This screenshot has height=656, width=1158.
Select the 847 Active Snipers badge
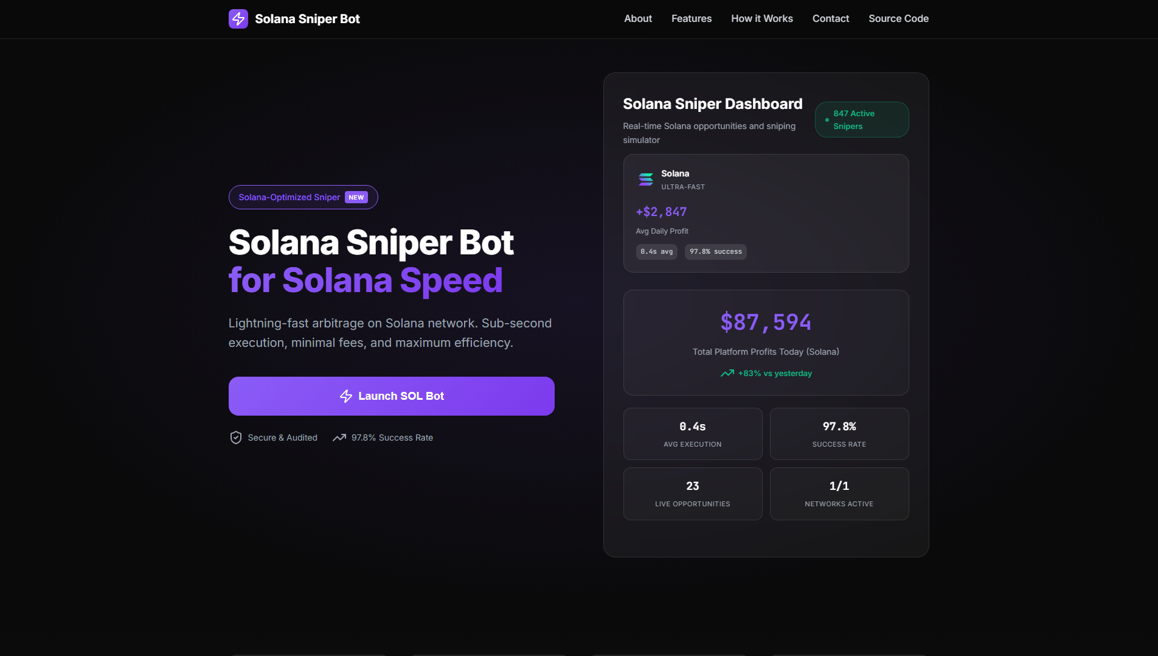pos(862,120)
